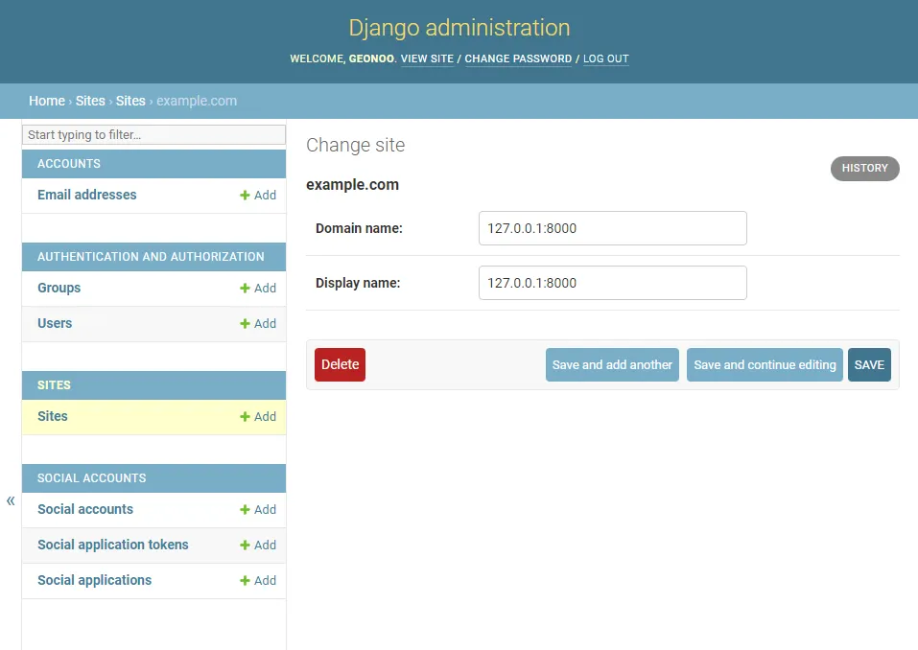Add a new Group via plus link
918x650 pixels.
tap(258, 289)
